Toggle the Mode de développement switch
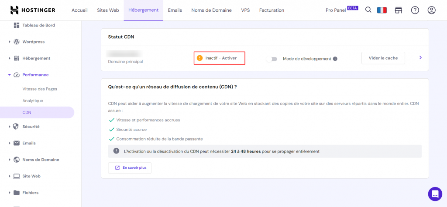 pyautogui.click(x=272, y=59)
